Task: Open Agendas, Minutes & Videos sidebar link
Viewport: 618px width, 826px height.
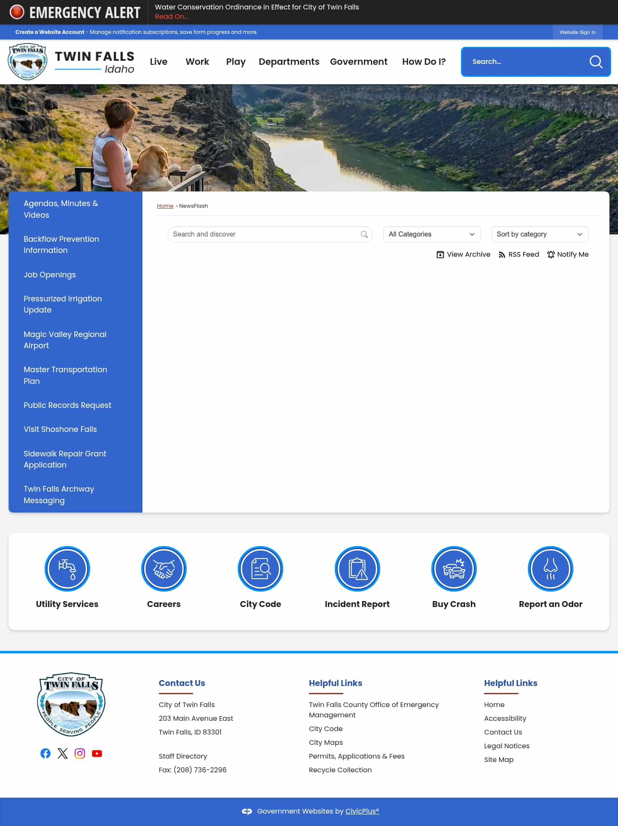Action: (x=61, y=209)
